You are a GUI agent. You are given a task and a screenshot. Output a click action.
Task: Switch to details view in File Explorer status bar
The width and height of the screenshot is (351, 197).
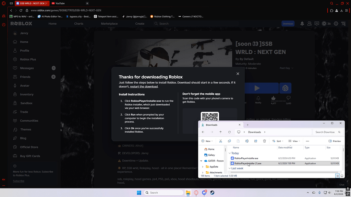click(x=337, y=176)
